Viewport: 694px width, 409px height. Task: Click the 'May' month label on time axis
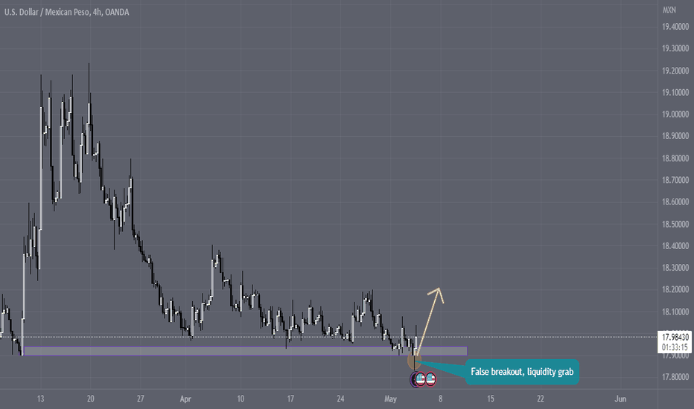[x=390, y=399]
